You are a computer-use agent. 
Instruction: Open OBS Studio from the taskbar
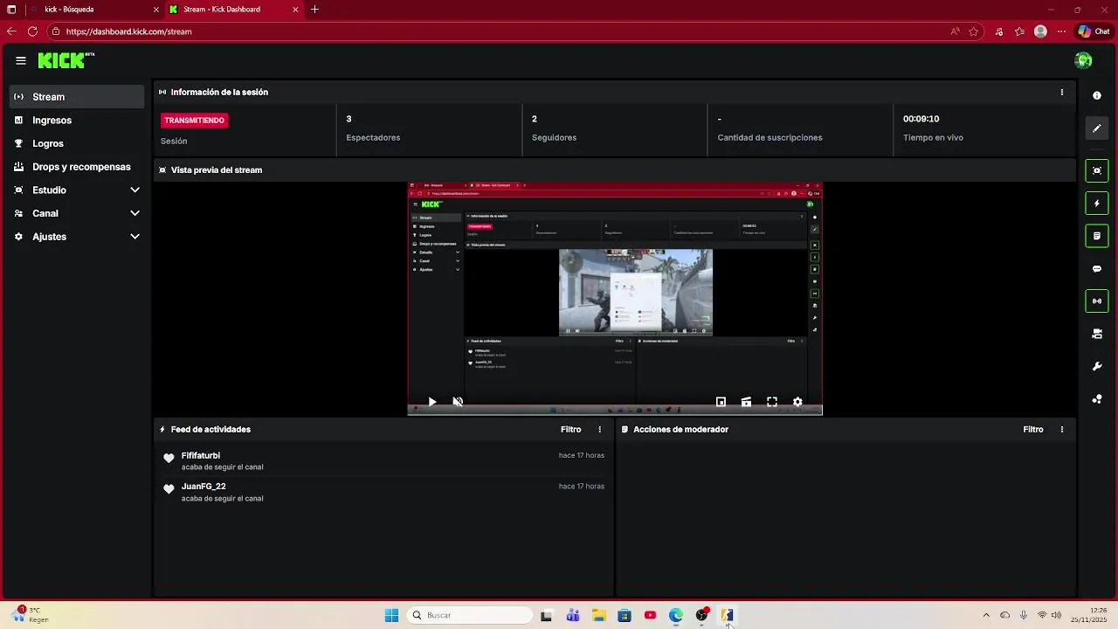pos(702,615)
